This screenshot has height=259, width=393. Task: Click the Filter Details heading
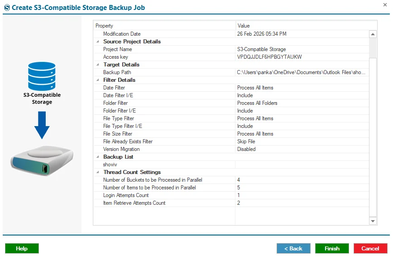pos(120,80)
